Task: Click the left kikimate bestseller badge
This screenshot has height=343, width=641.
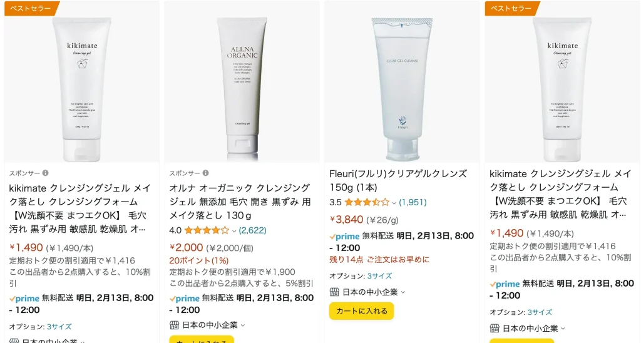Action: [31, 8]
